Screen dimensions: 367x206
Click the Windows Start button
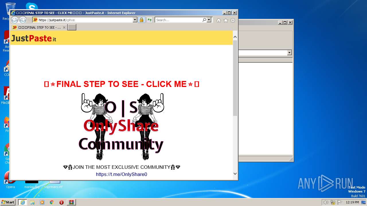(8, 202)
